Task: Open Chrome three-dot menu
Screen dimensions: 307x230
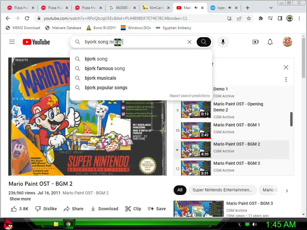Action: click(299, 18)
